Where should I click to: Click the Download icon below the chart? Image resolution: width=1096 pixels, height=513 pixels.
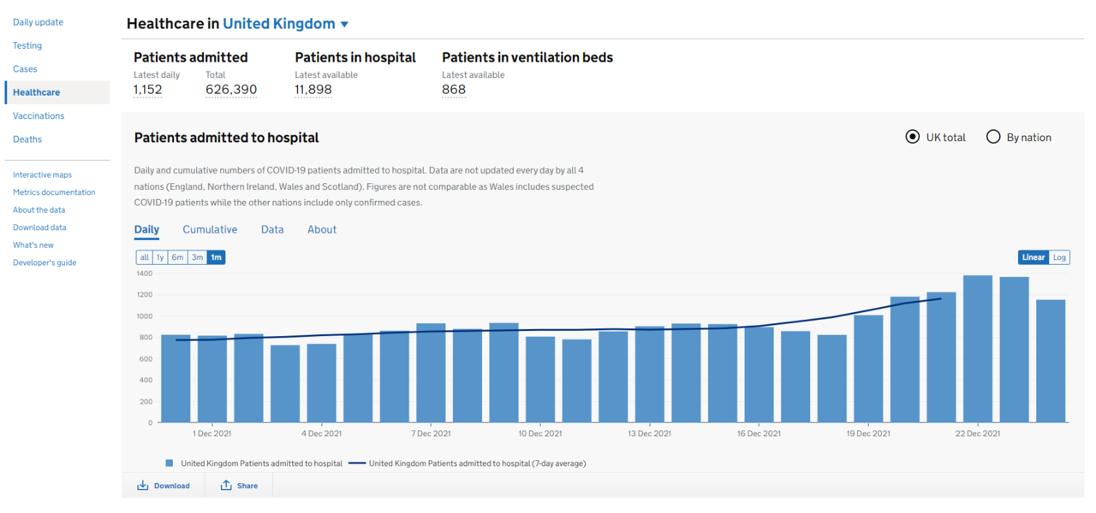(143, 486)
